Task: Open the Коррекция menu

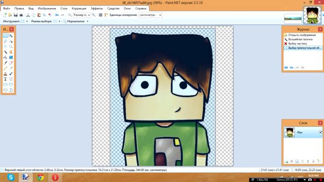Action: pos(79,9)
